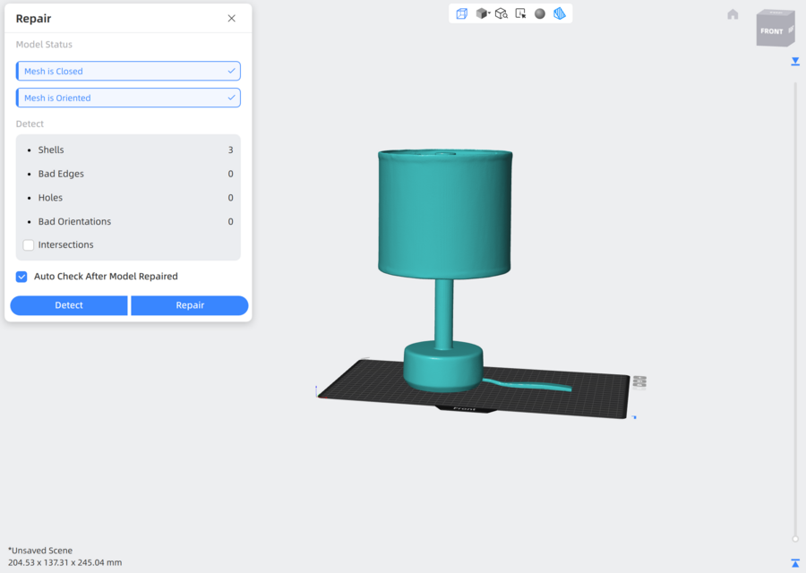Click the cube with magnifier inspect icon

(502, 13)
